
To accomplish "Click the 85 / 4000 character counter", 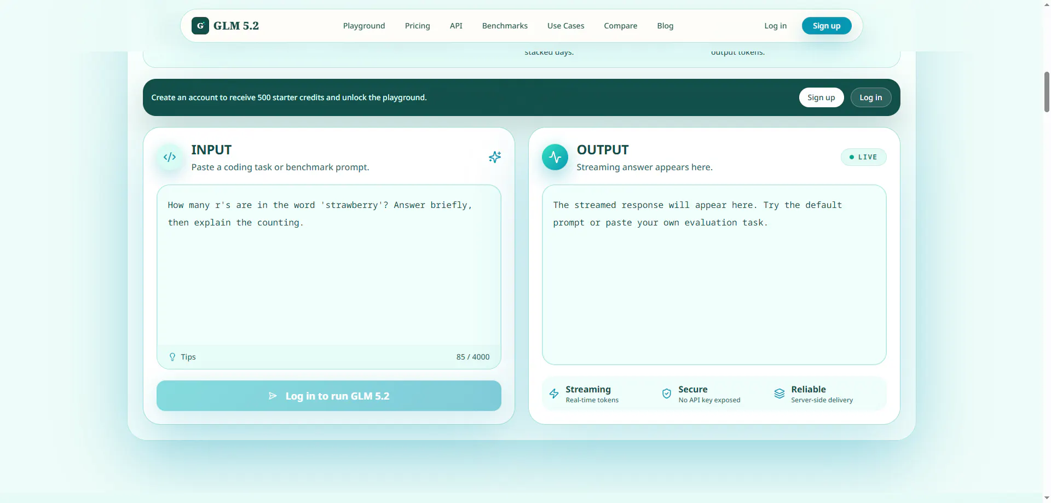I will 473,357.
